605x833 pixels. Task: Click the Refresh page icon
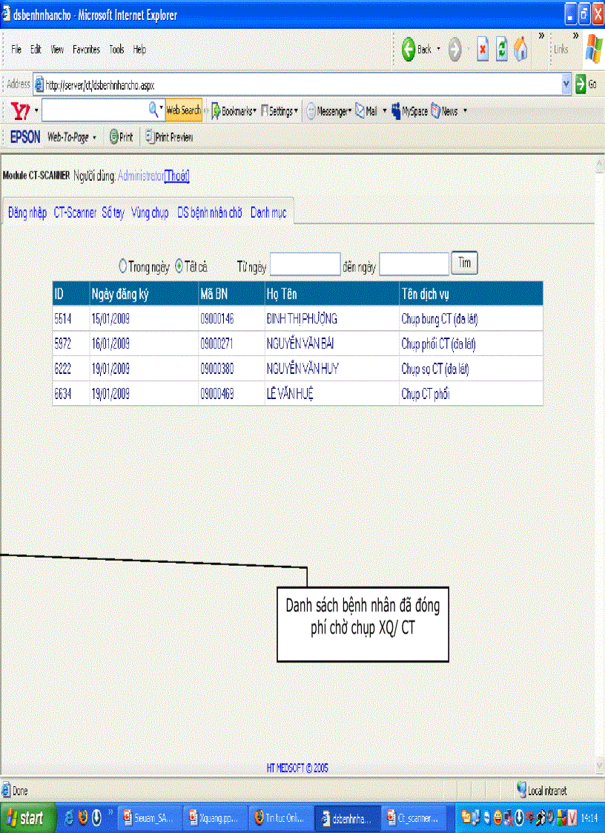click(x=500, y=47)
